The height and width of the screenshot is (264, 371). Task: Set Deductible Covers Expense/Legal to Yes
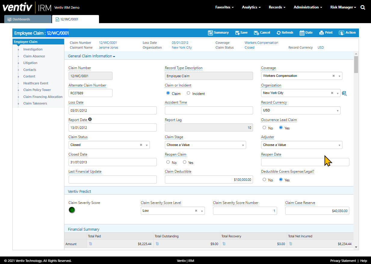(281, 180)
